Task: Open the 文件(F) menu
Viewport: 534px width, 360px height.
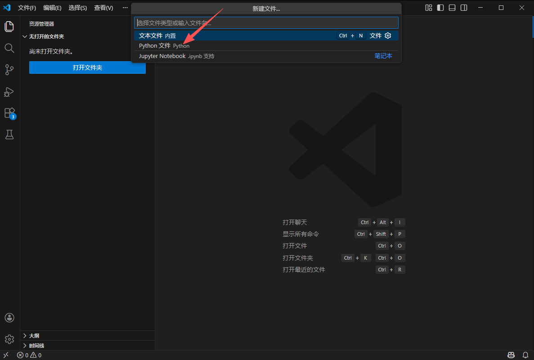Action: coord(27,8)
